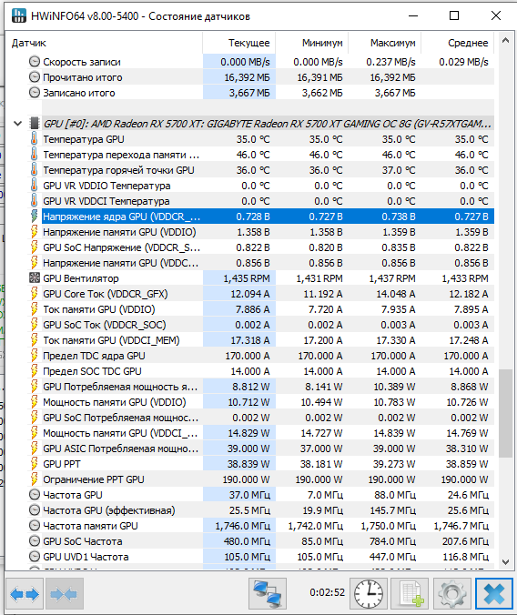517x615 pixels.
Task: Click lightning icon beside Ограничение PPT GPU
Action: pyautogui.click(x=35, y=479)
